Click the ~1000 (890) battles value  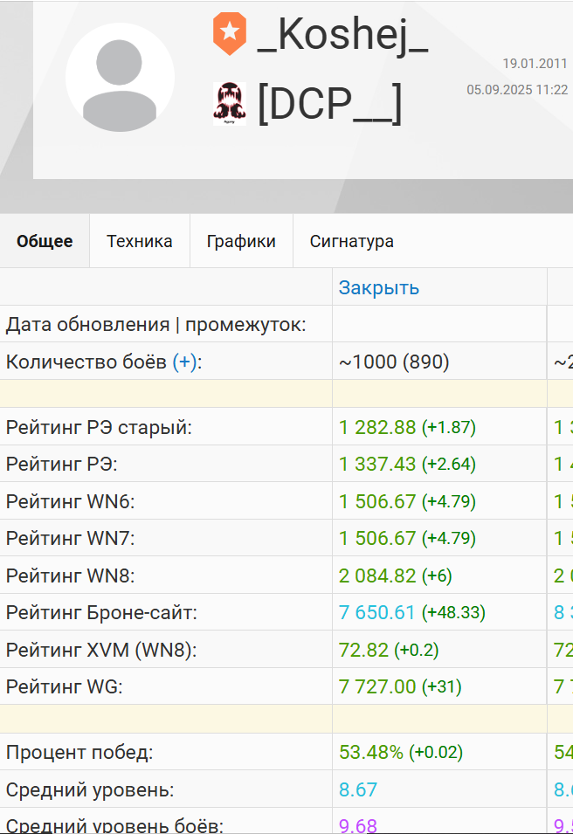[x=394, y=362]
